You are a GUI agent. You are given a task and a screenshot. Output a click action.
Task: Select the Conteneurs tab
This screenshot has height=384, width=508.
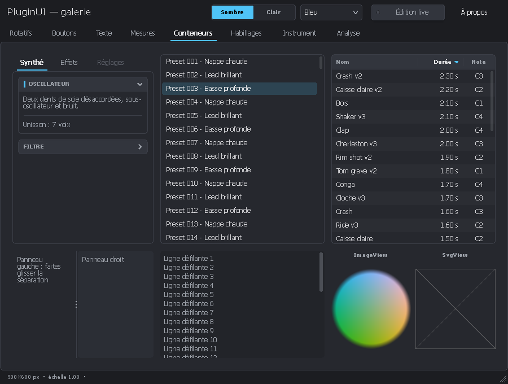coord(193,33)
